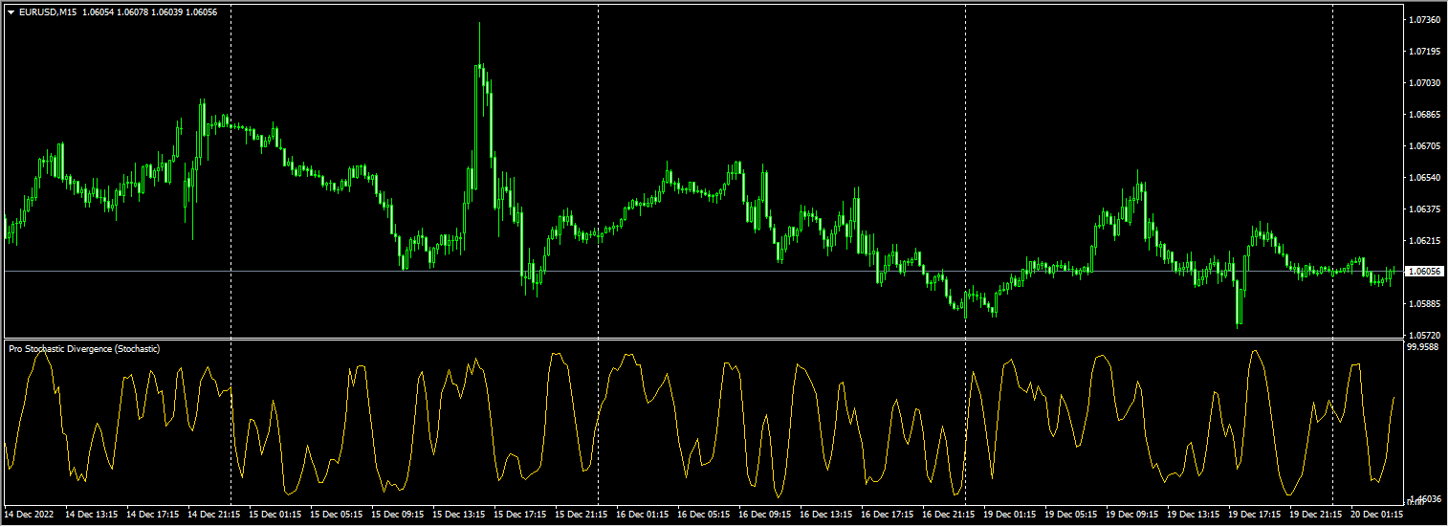
Task: Click the 1.06705 price axis label
Action: [1425, 146]
